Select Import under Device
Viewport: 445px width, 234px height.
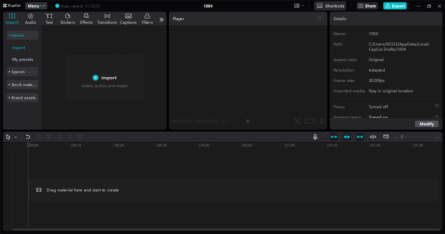[19, 48]
